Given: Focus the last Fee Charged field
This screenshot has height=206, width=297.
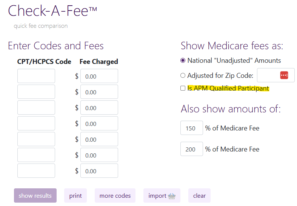Looking at the screenshot, I should click(x=99, y=171).
